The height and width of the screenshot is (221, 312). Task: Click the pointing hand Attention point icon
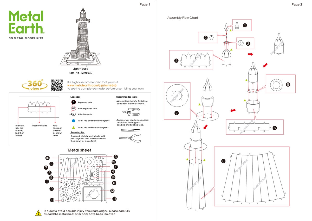pos(73,115)
